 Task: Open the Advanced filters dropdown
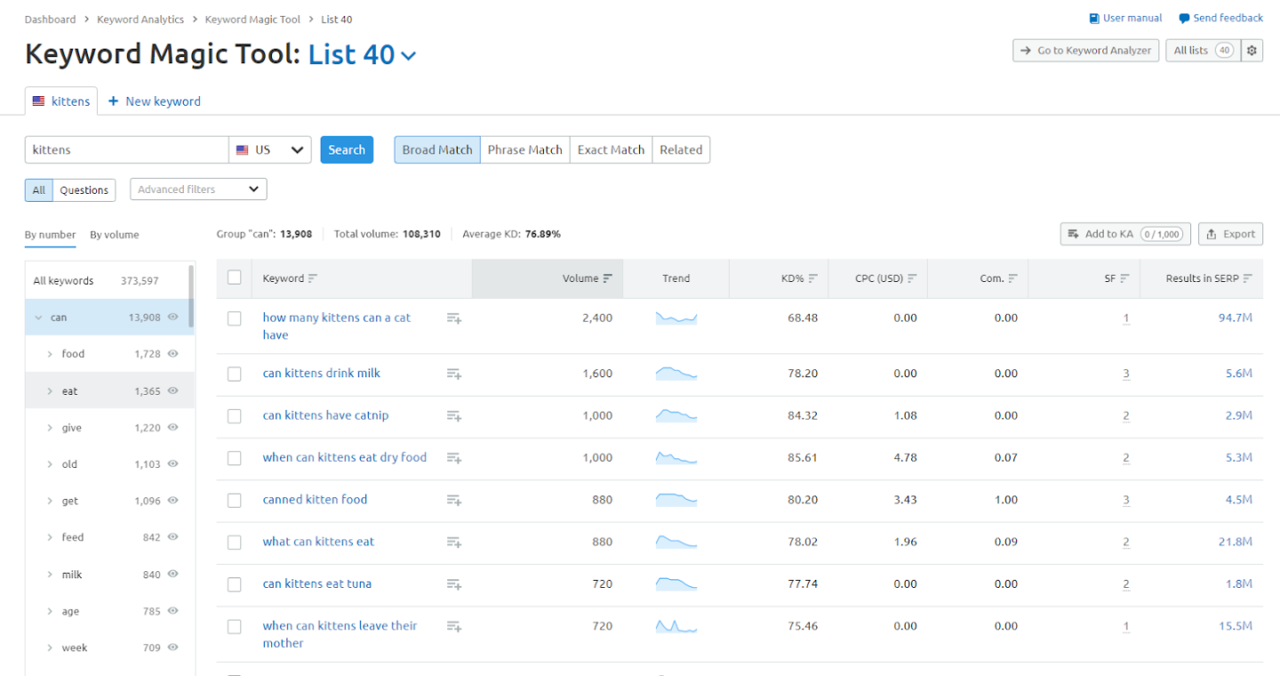198,189
